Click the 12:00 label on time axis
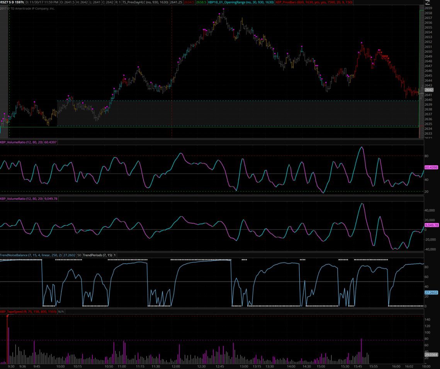Viewport: 440px width, 369px height. point(176,366)
